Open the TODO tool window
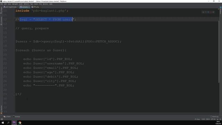Viewport: 222px width, 125px height. point(7,117)
